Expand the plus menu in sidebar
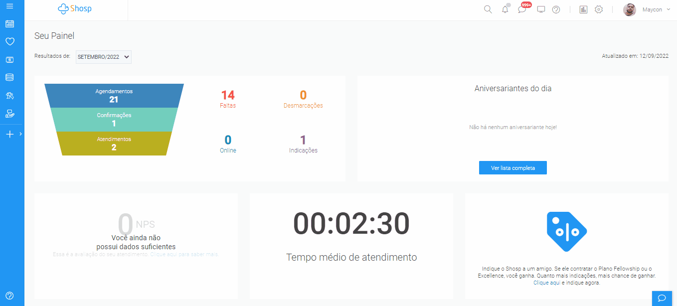 coord(9,134)
